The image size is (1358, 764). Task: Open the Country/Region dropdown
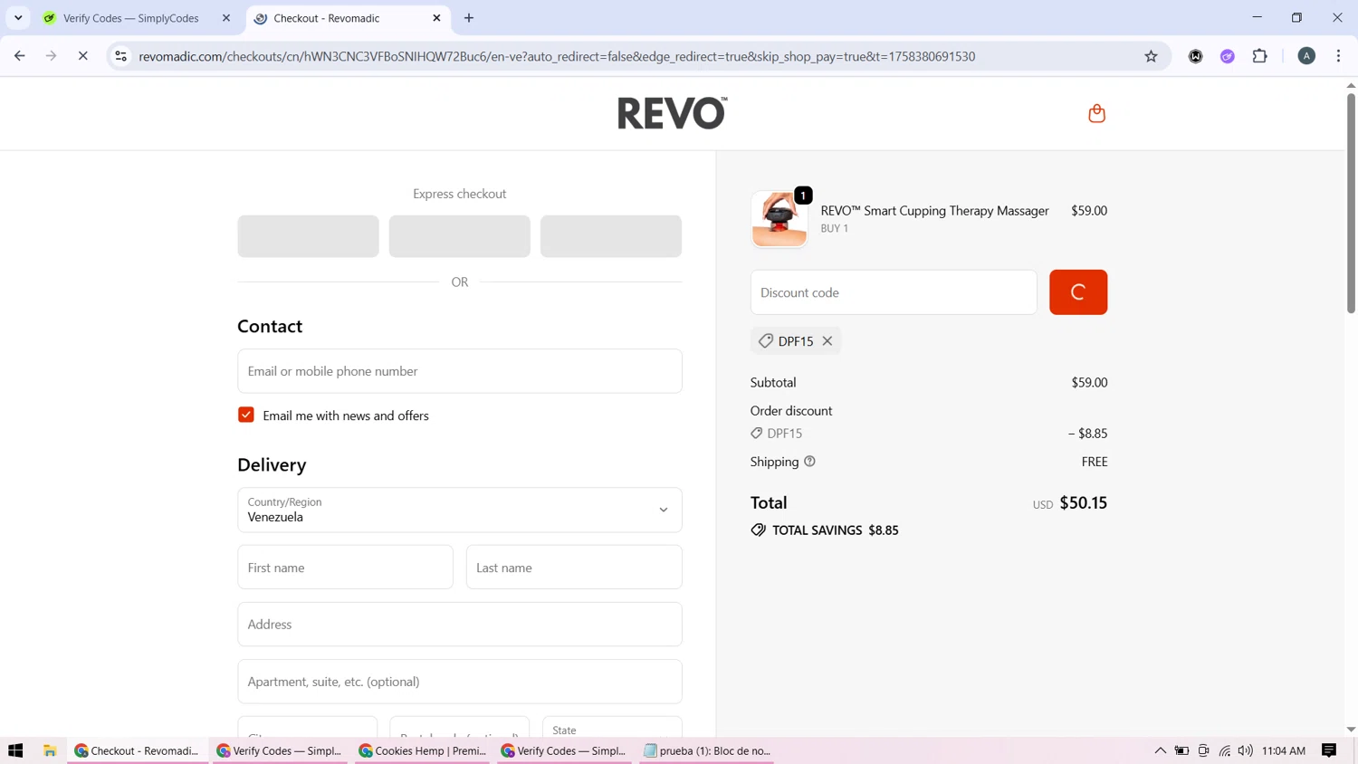click(460, 510)
